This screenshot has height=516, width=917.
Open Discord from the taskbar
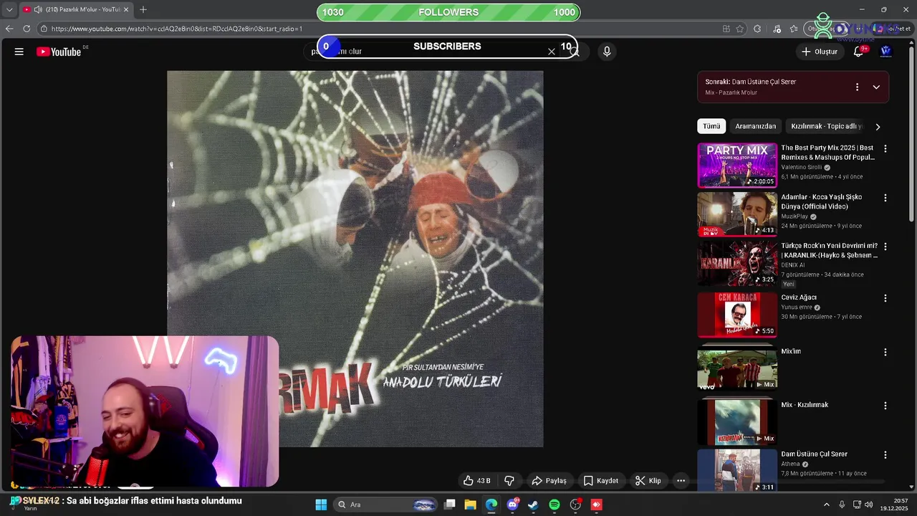click(x=512, y=505)
